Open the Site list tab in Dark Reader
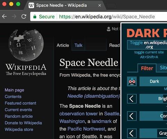This screenshot has width=167, height=139. click(x=162, y=68)
